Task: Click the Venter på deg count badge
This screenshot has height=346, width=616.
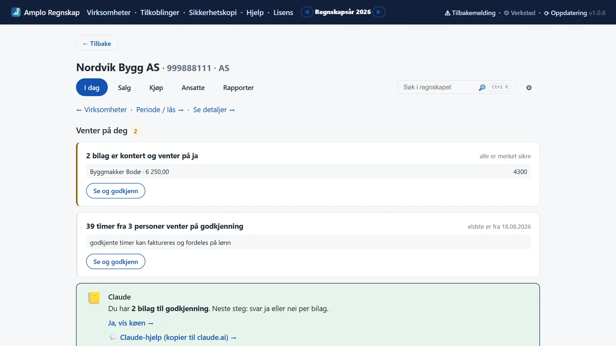Action: click(x=136, y=131)
